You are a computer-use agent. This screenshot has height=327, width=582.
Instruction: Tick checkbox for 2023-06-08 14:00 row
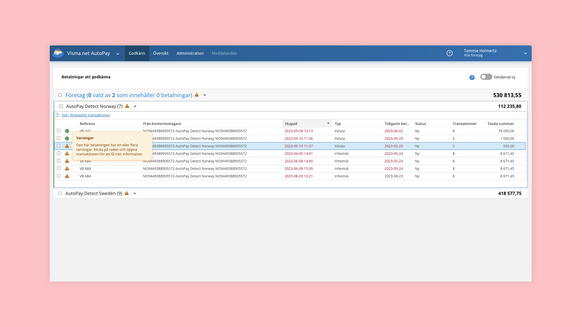point(59,161)
